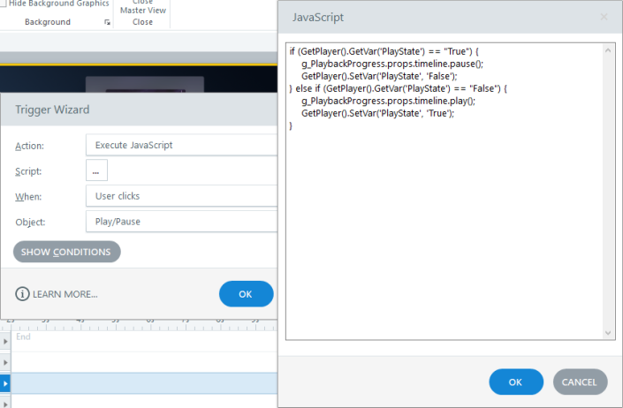Click inside the JavaScript code editor
The width and height of the screenshot is (623, 408).
point(442,221)
